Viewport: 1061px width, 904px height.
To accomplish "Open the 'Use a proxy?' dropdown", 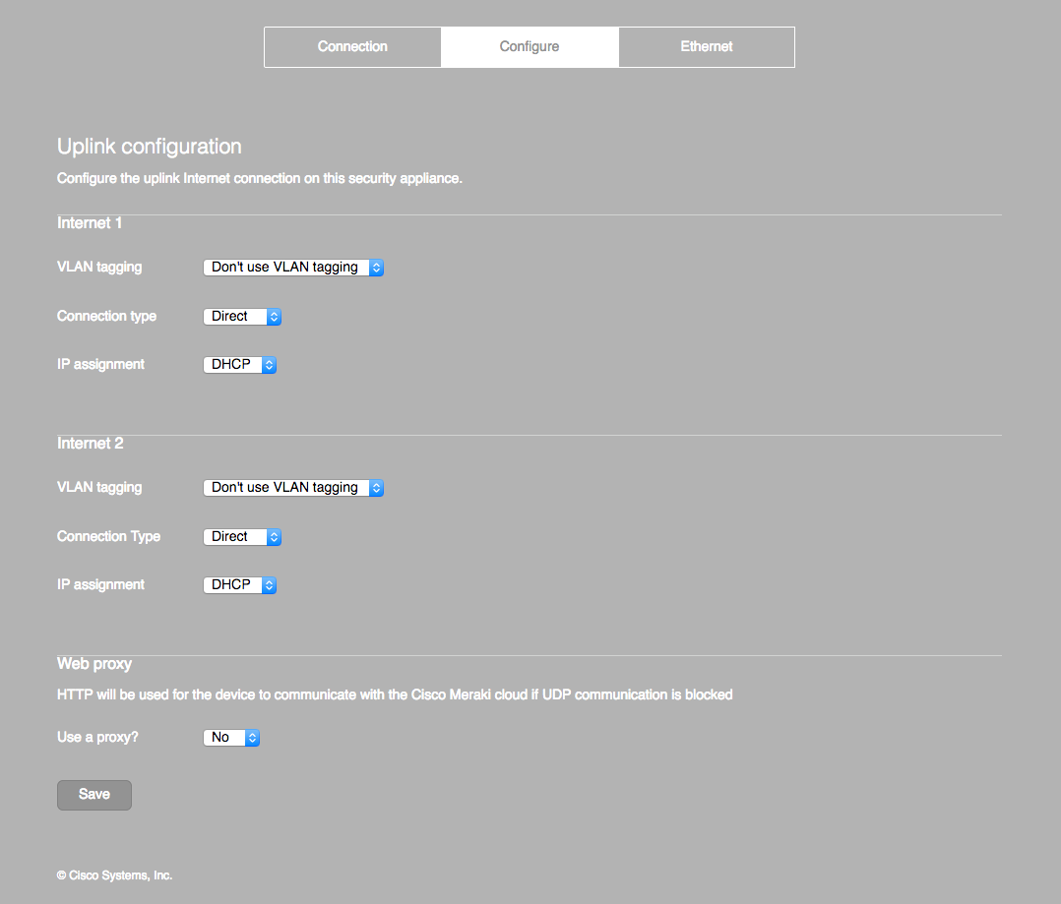I will pyautogui.click(x=224, y=737).
